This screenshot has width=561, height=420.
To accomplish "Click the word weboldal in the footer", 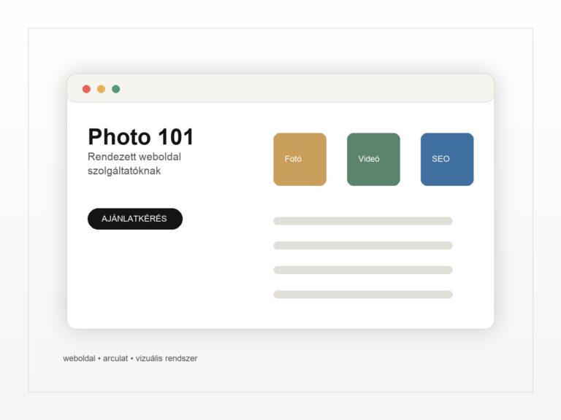I will pyautogui.click(x=79, y=358).
